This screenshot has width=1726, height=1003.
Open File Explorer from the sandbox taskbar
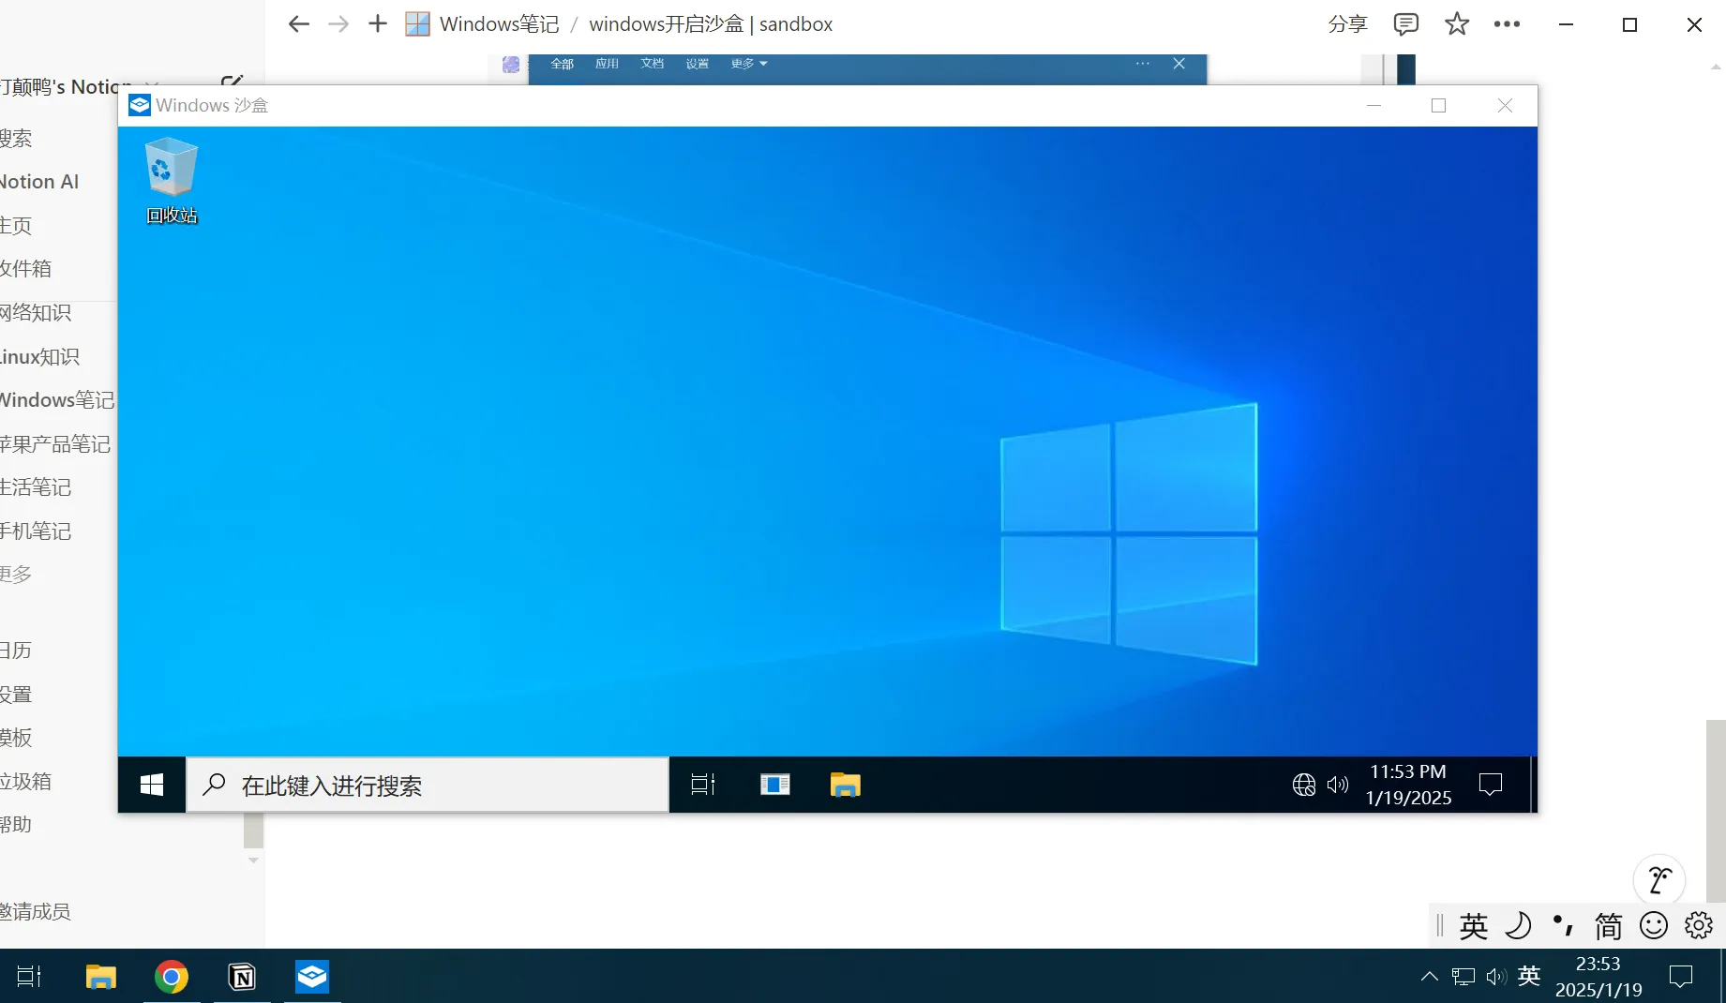click(x=844, y=785)
